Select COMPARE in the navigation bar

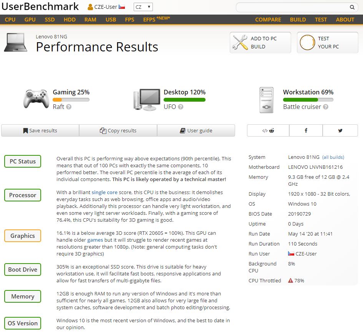[268, 20]
